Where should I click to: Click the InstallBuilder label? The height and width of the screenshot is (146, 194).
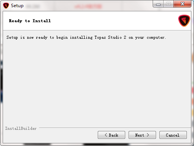click(21, 128)
